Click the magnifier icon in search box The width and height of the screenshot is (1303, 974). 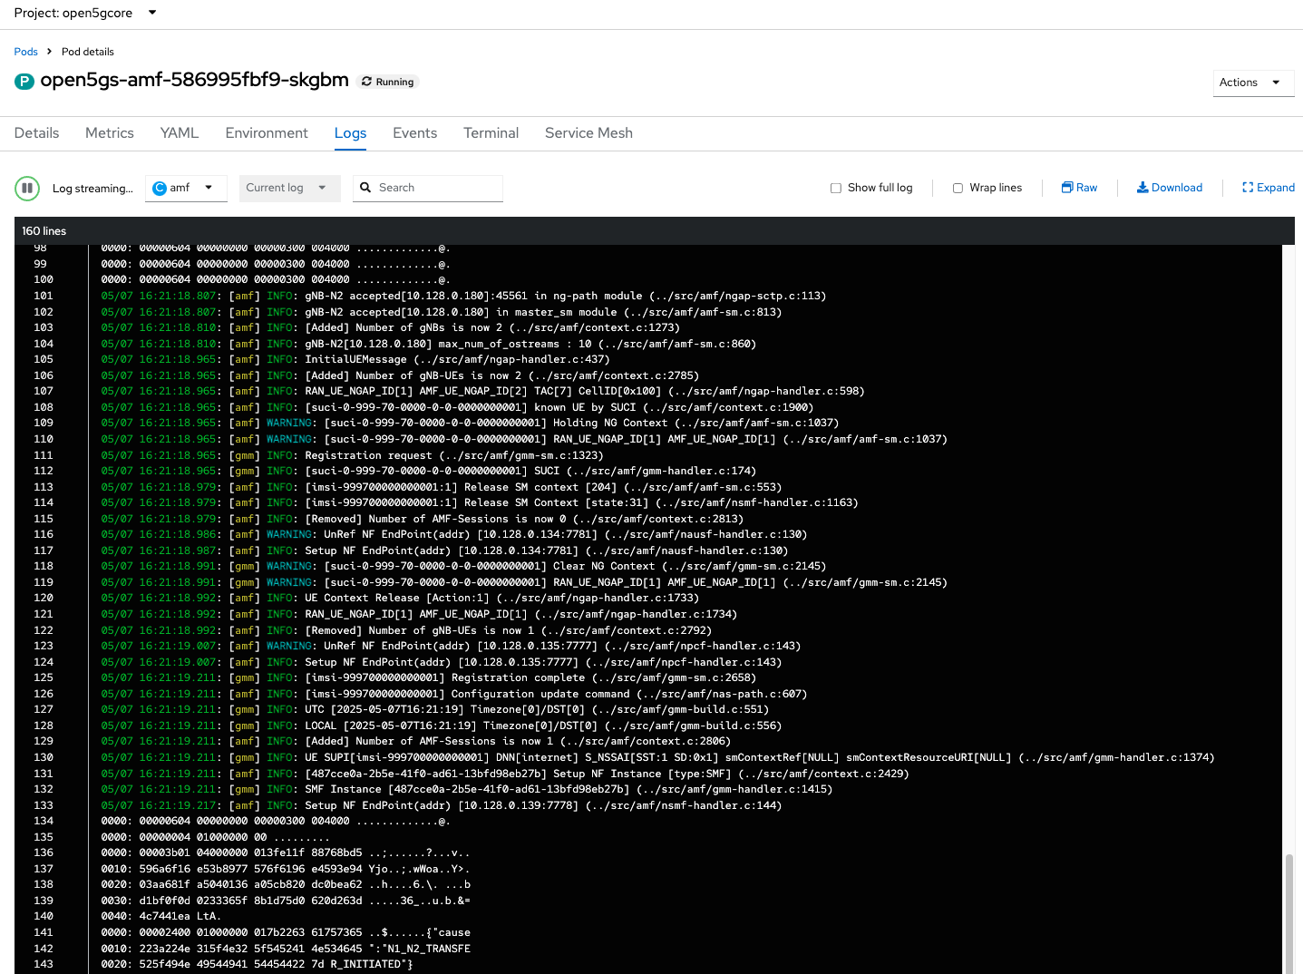(365, 188)
